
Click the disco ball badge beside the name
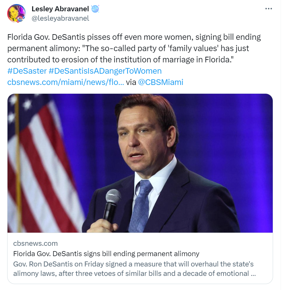pyautogui.click(x=95, y=9)
